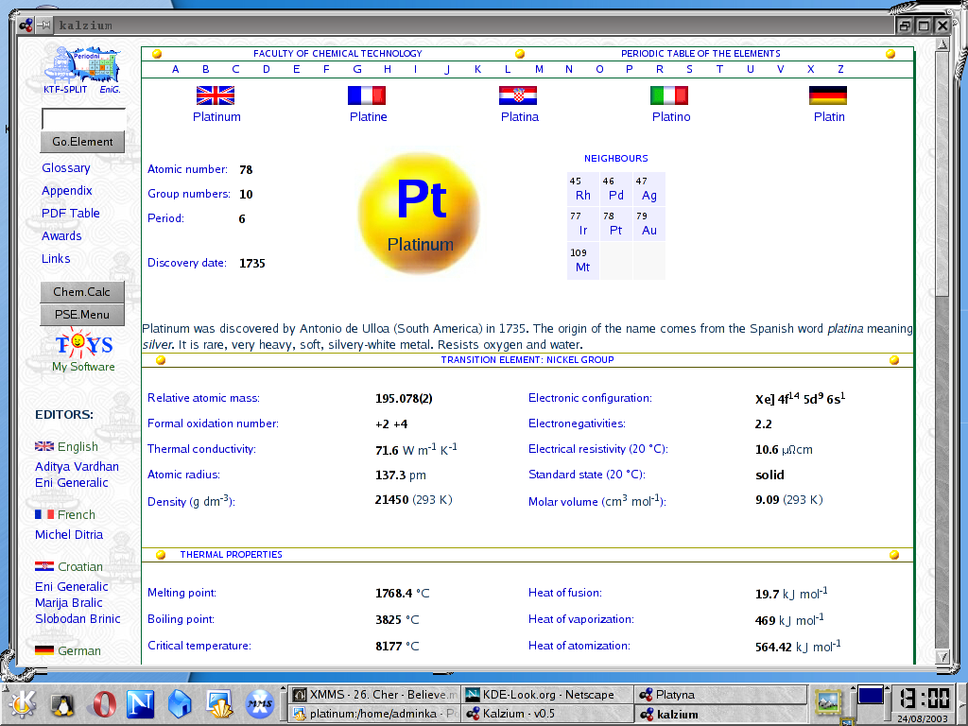Switch to Kalzium - v0.5 taskbar entry
The width and height of the screenshot is (968, 726).
coord(547,714)
